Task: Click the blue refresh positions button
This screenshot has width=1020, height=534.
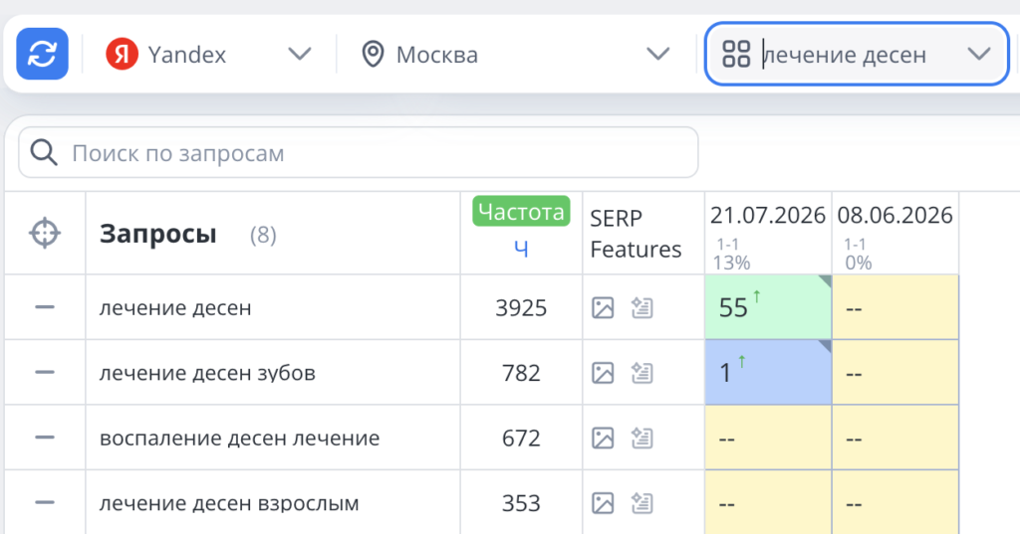Action: coord(42,54)
